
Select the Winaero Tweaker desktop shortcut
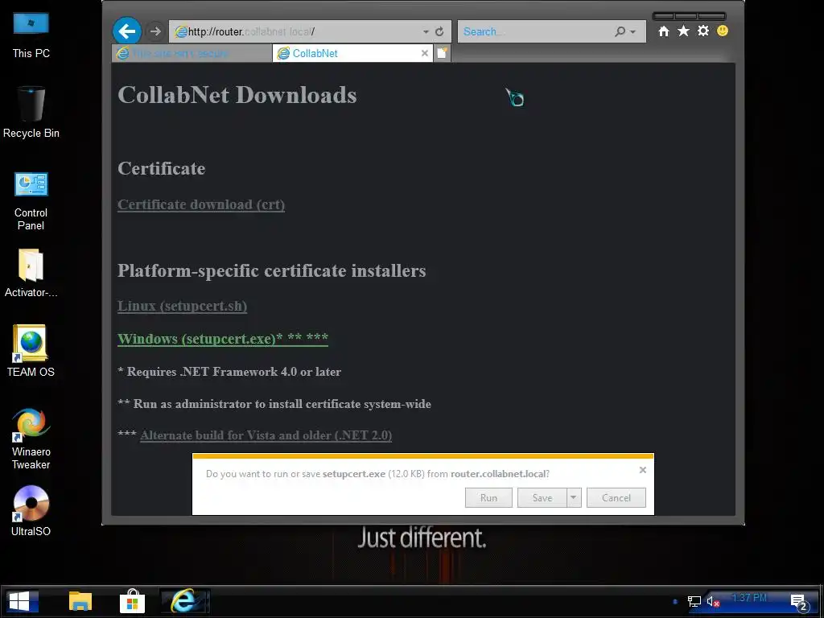31,439
